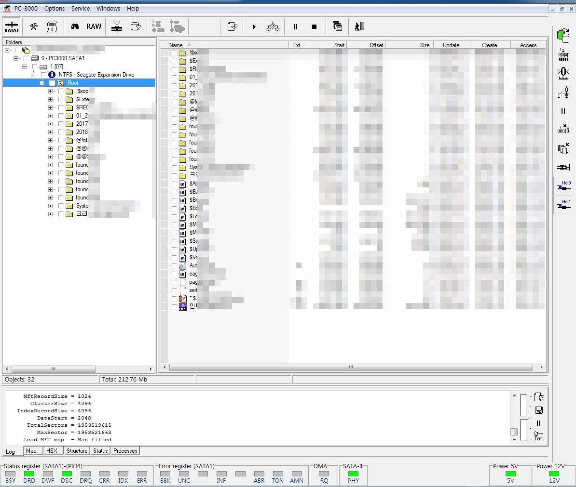Open the RAW recovery tool

[x=94, y=26]
